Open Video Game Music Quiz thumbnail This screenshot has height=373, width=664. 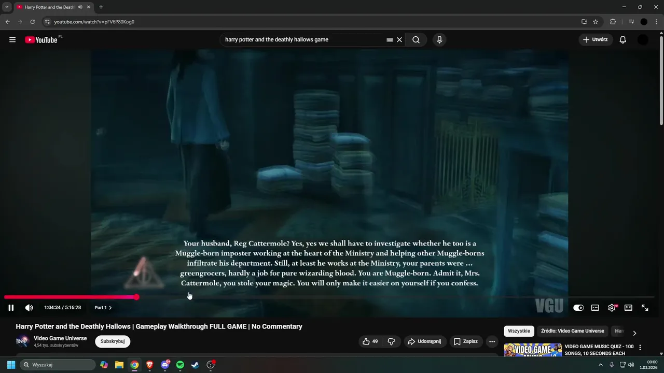tap(533, 350)
